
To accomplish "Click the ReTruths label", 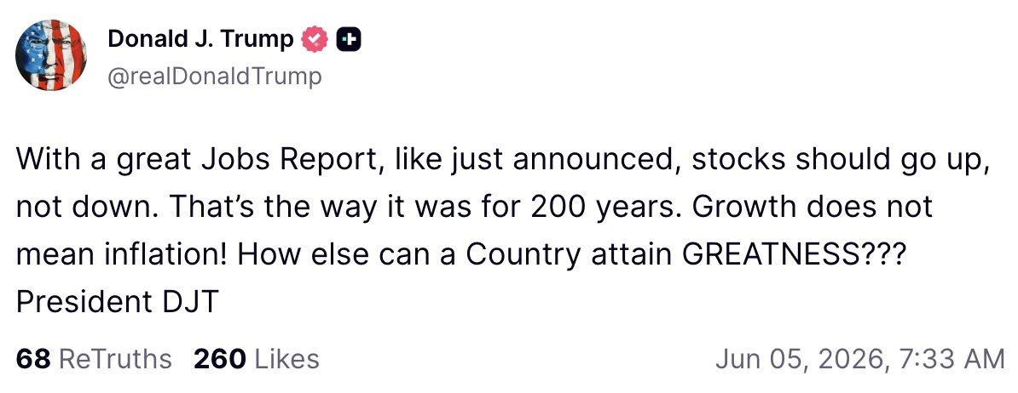I will click(x=115, y=359).
